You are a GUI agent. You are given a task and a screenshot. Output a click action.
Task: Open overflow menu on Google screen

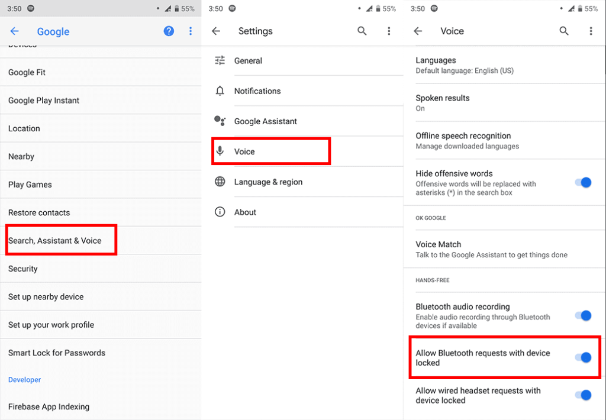(x=191, y=31)
